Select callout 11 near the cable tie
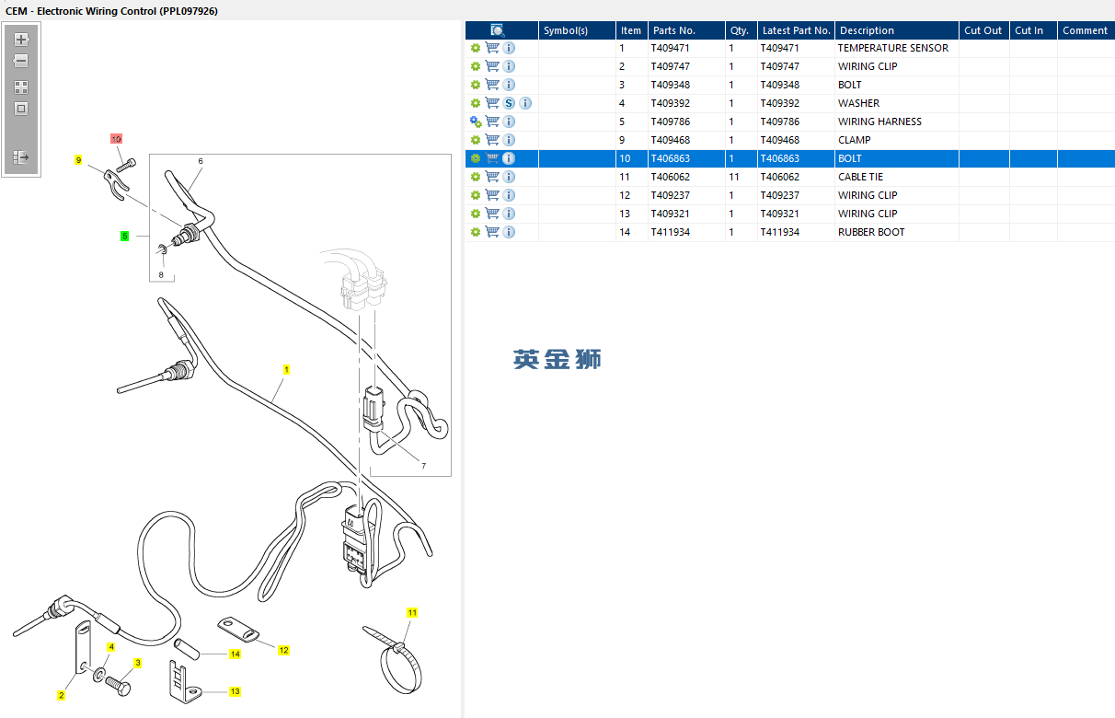The width and height of the screenshot is (1115, 718). (412, 612)
